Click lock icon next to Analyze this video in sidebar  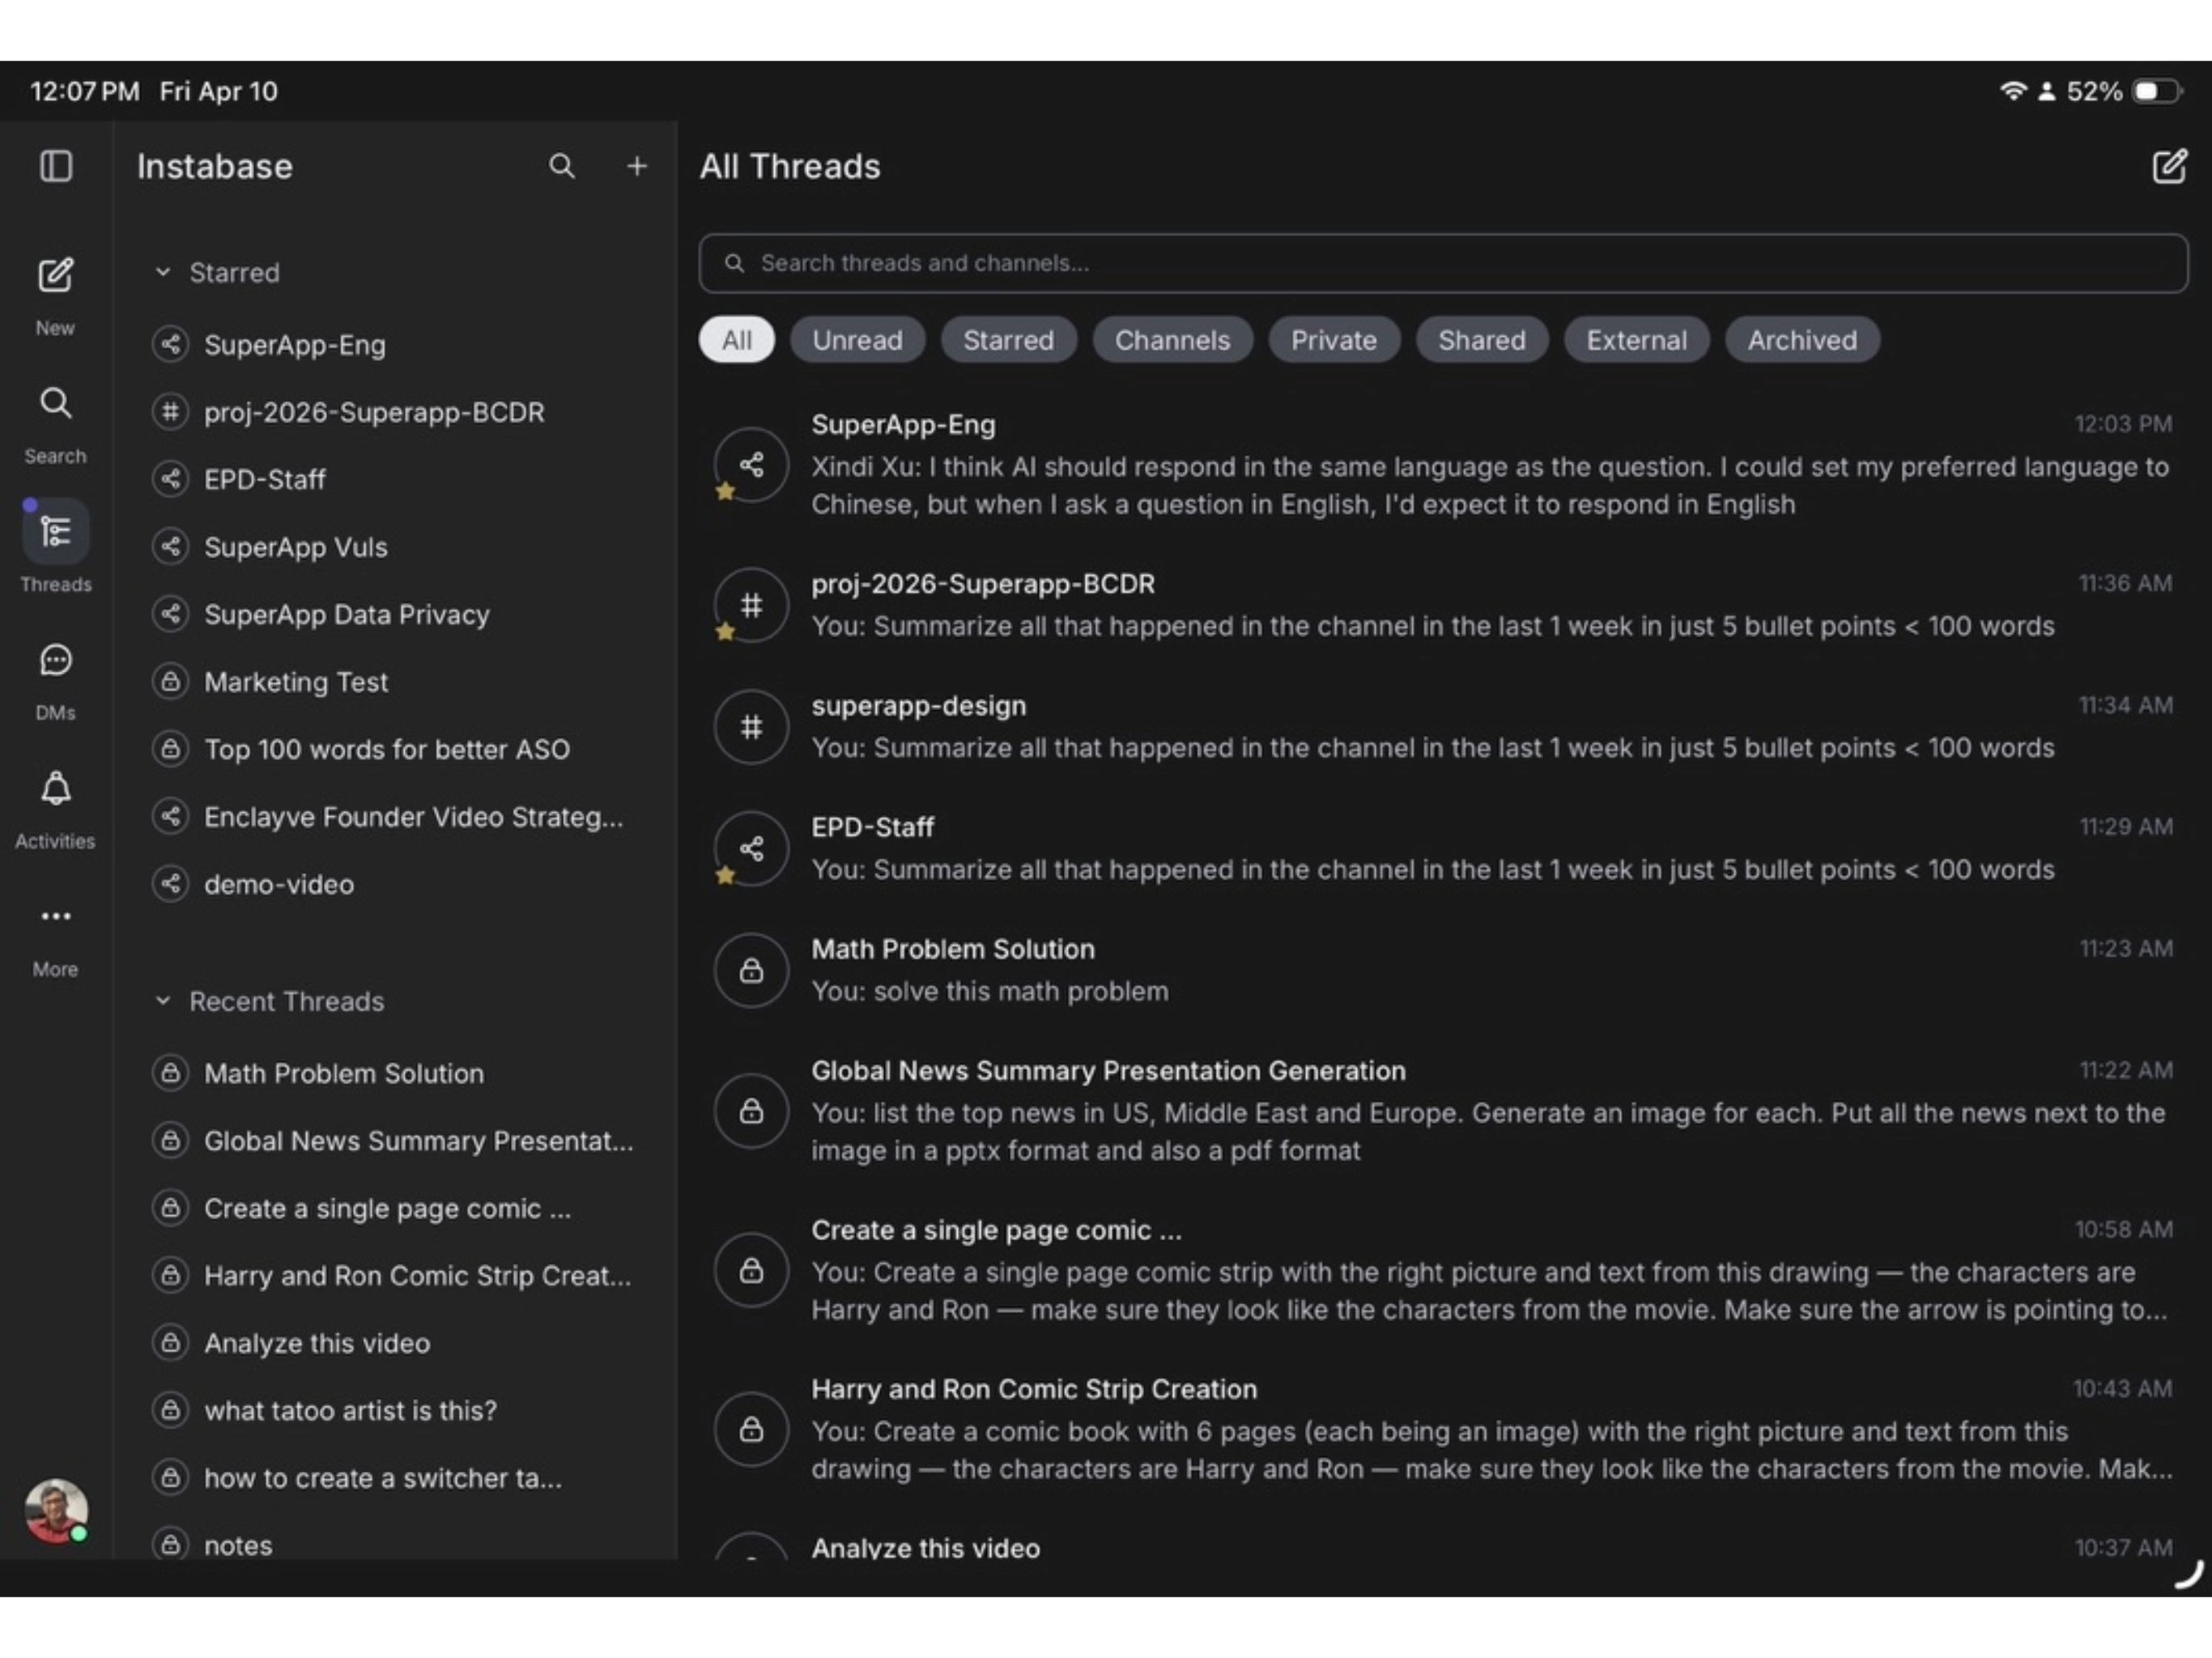click(171, 1343)
